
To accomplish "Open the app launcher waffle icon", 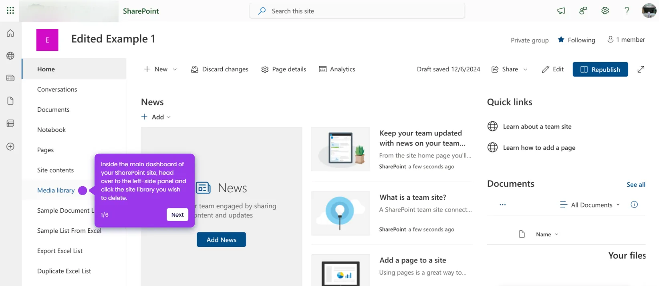I will (x=10, y=10).
